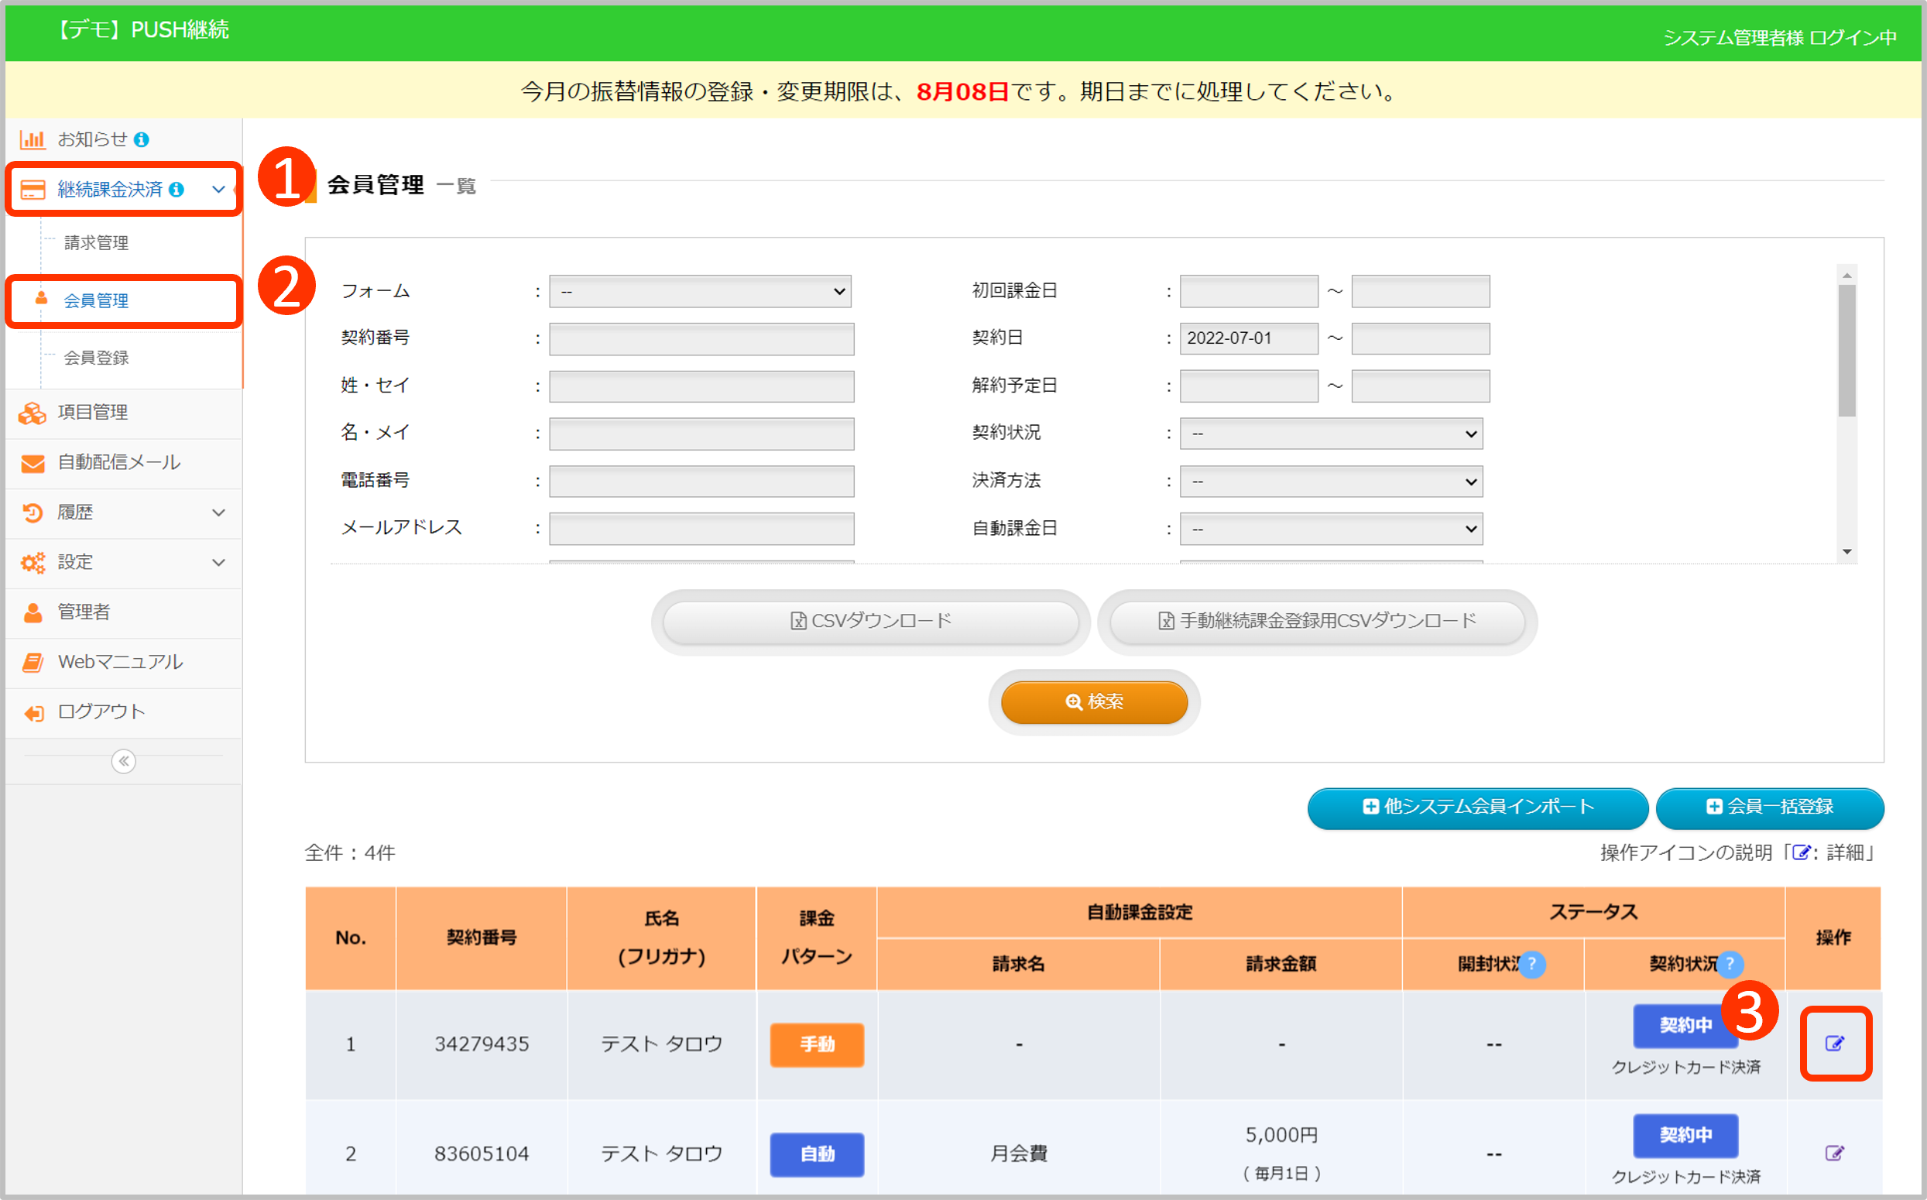Viewport: 1927px width, 1200px height.
Task: Select 会員登録 in the submenu
Action: tap(96, 358)
